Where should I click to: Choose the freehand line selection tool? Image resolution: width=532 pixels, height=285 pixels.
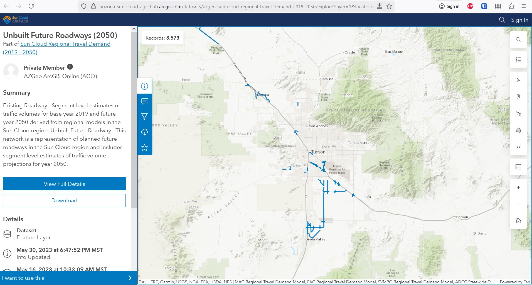(x=518, y=113)
